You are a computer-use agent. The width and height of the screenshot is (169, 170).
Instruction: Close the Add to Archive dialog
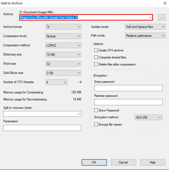pos(165,3)
